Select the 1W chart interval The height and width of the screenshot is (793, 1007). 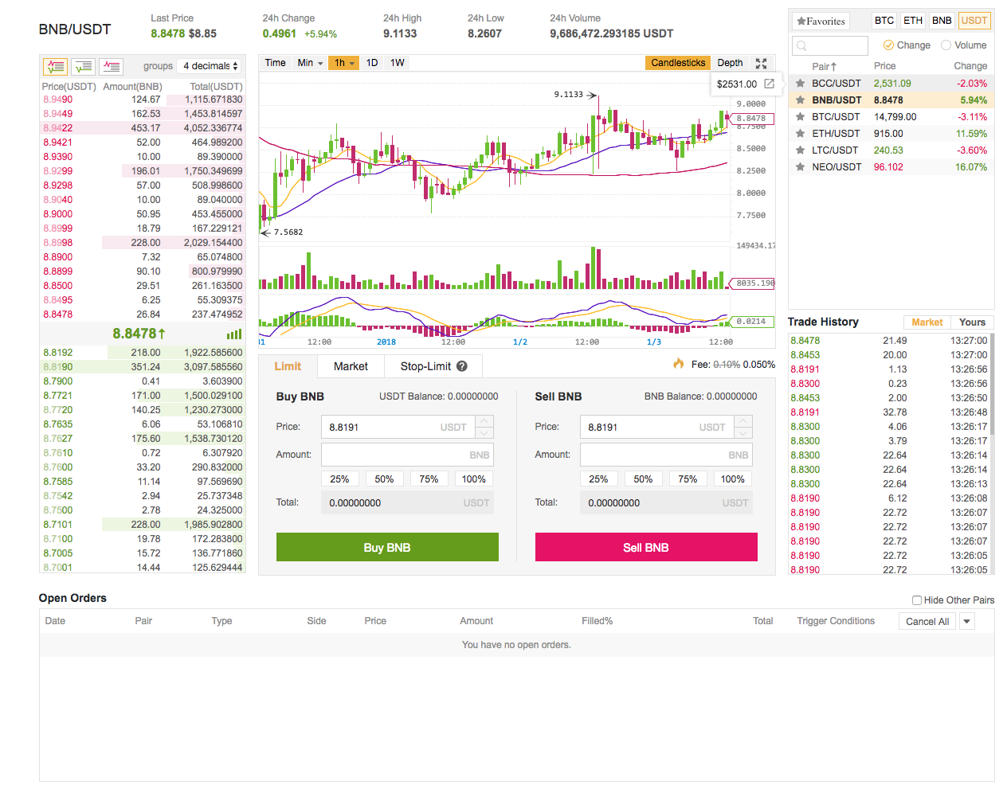[x=398, y=63]
